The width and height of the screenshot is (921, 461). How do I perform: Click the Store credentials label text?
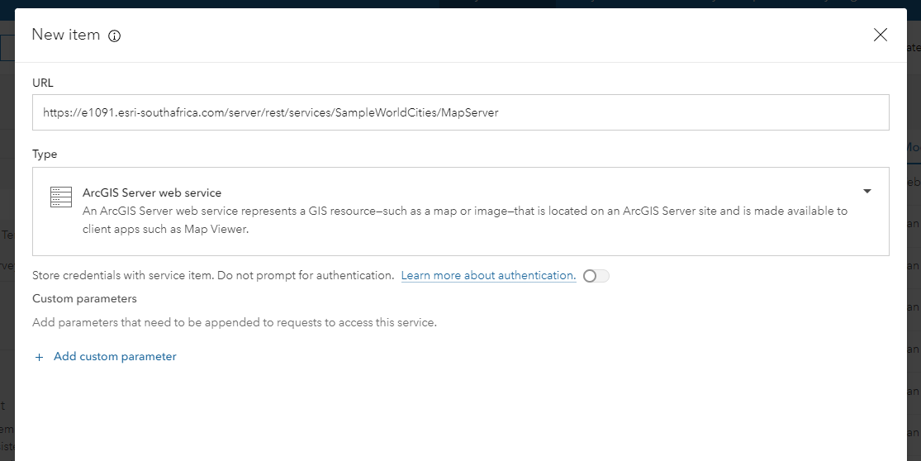click(213, 275)
